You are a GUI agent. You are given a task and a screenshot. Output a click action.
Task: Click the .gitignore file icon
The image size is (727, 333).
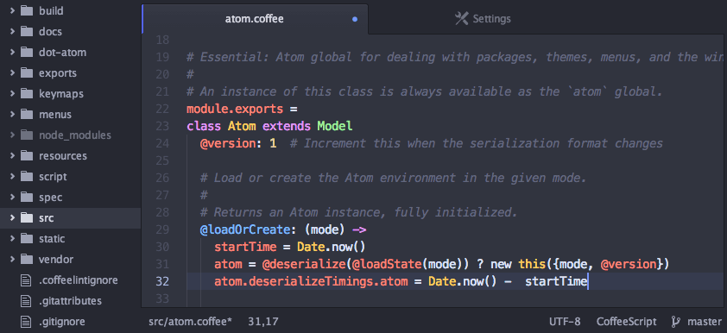27,322
